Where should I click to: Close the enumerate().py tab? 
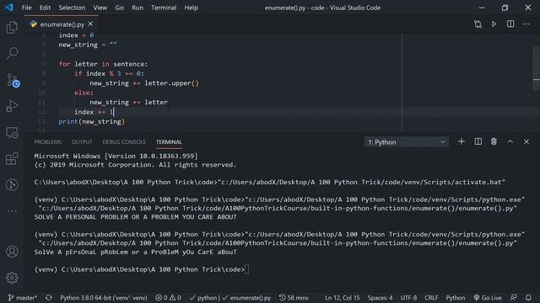tap(90, 24)
